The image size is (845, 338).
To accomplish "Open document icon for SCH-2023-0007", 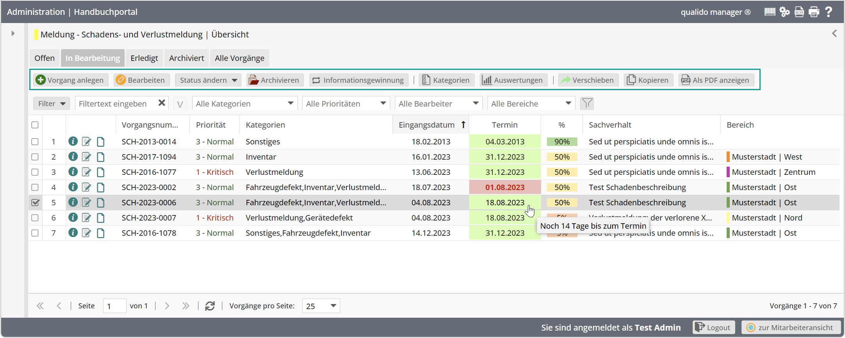I will coord(101,218).
